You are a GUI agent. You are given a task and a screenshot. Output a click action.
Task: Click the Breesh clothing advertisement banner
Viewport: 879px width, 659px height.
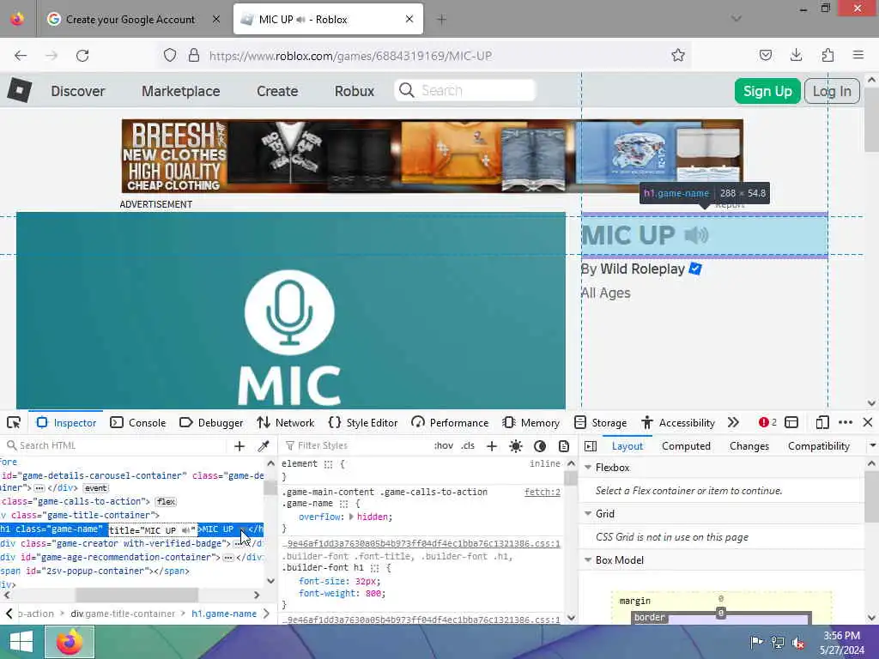(433, 156)
